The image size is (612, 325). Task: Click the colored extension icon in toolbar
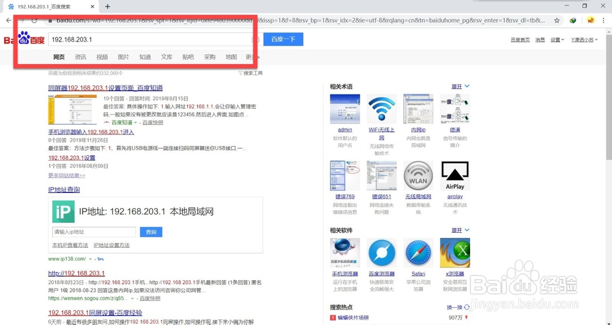coord(573,21)
